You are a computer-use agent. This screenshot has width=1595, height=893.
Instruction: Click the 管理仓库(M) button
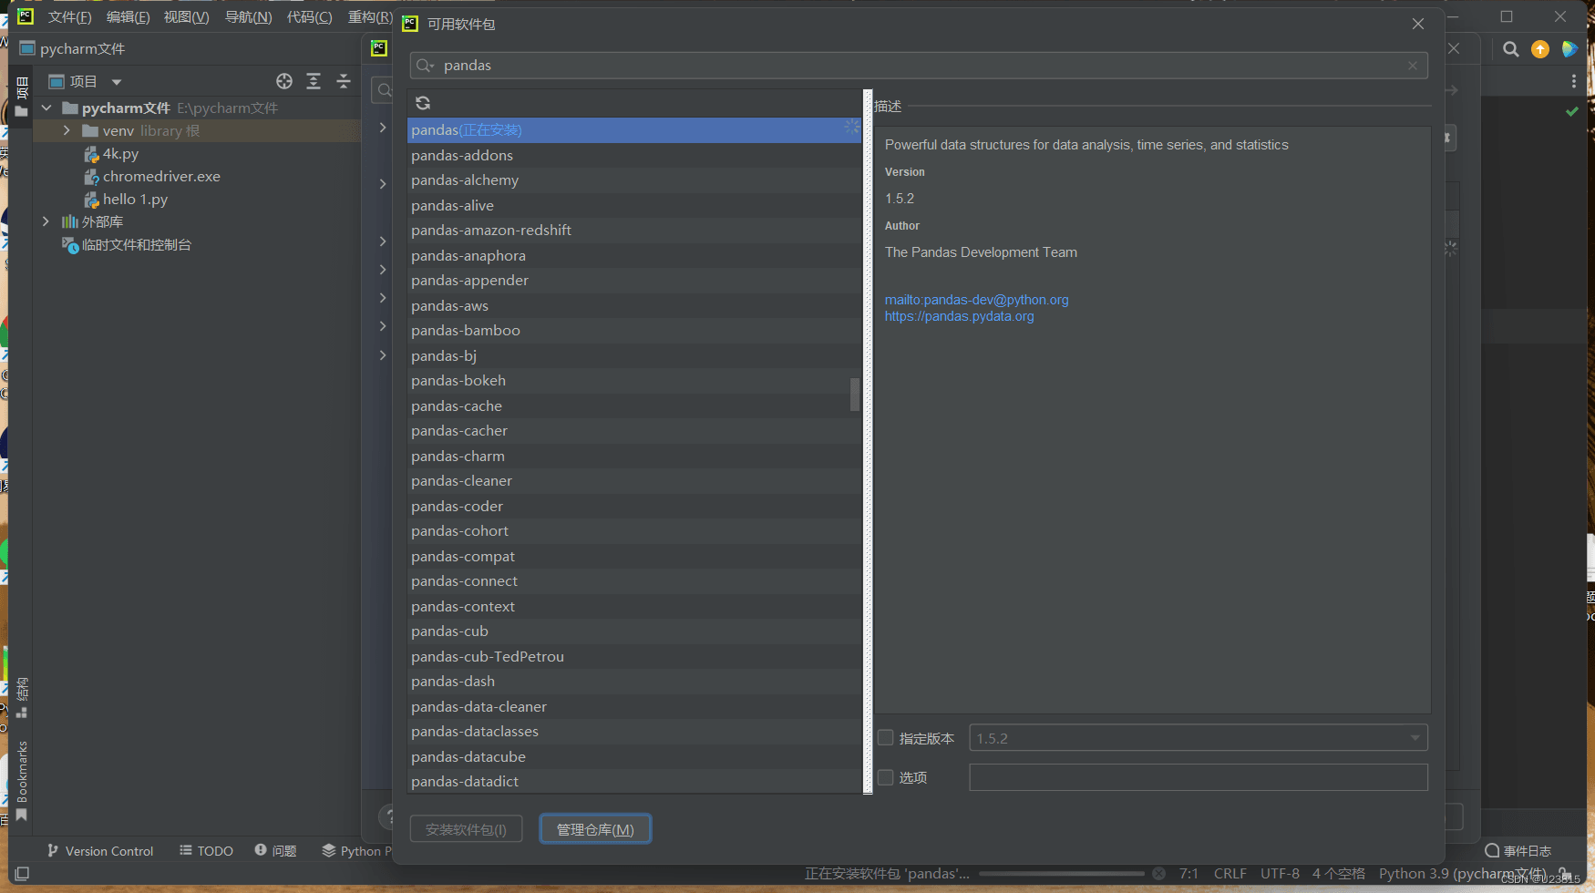(595, 829)
